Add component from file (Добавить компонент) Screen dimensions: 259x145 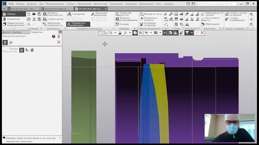[53, 14]
